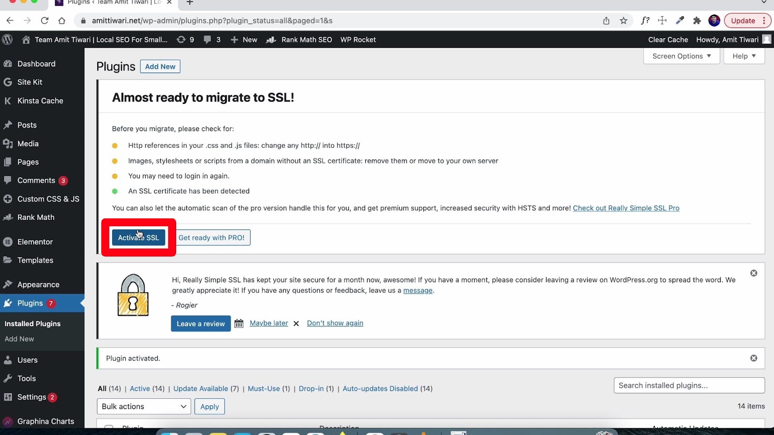Click Add New next to Plugins heading

pyautogui.click(x=160, y=67)
